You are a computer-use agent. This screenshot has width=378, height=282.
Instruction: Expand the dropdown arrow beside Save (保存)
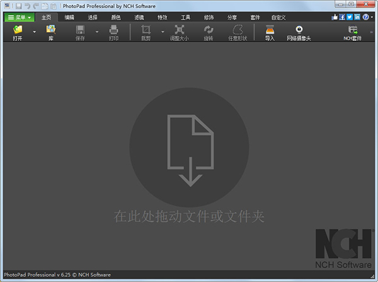(97, 32)
